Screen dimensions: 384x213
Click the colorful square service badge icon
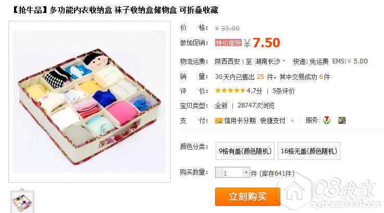pyautogui.click(x=342, y=120)
